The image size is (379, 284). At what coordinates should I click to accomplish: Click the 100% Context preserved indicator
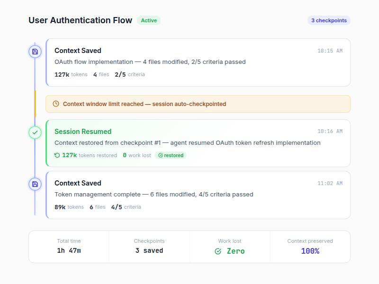310,251
